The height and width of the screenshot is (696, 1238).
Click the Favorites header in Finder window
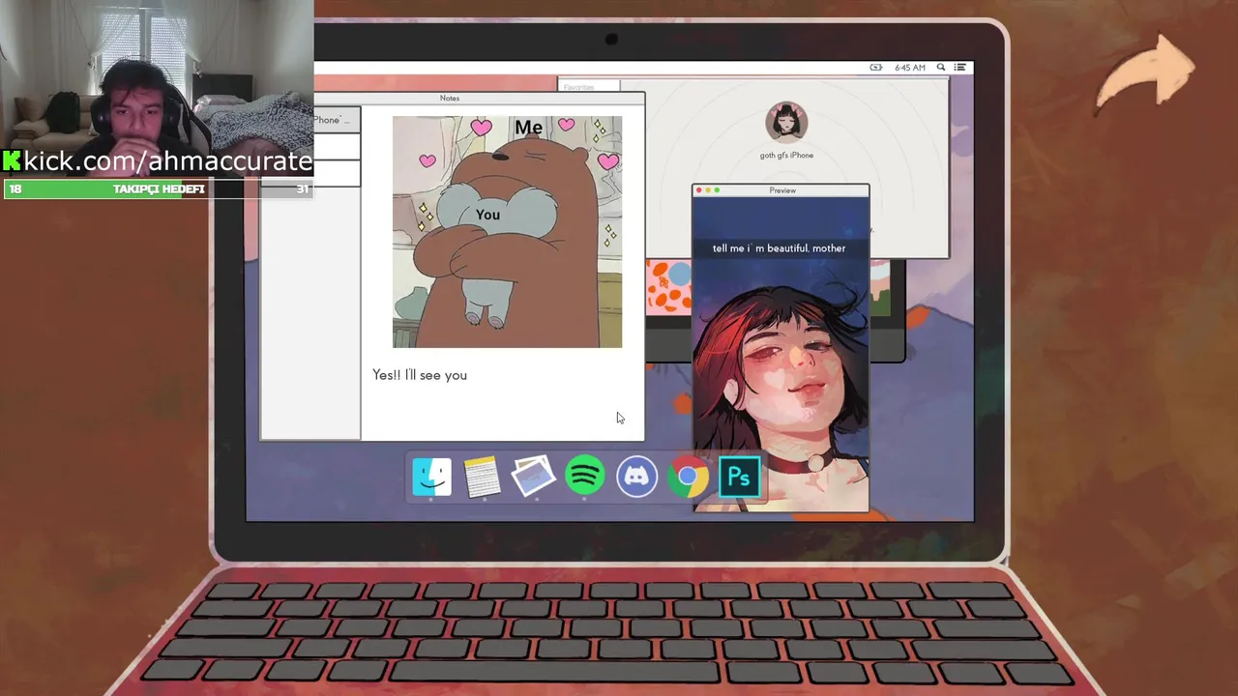579,87
